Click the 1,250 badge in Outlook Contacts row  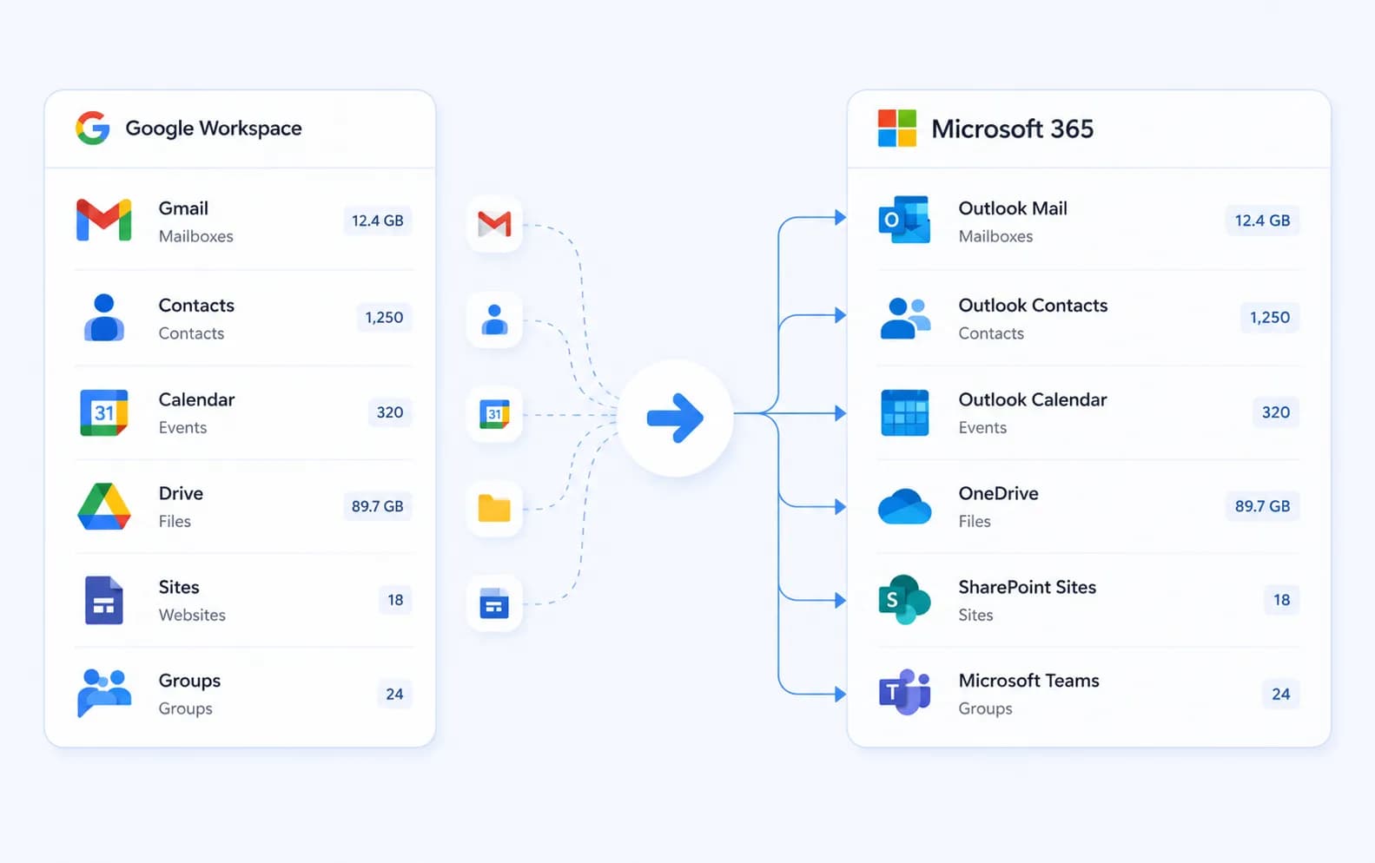pyautogui.click(x=1270, y=318)
